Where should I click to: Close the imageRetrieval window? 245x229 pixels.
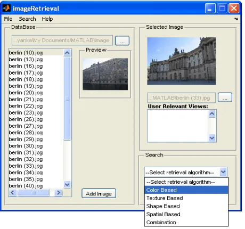point(234,8)
